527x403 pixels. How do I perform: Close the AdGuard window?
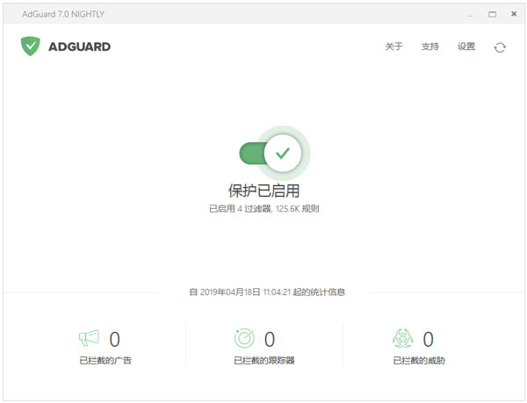[514, 14]
